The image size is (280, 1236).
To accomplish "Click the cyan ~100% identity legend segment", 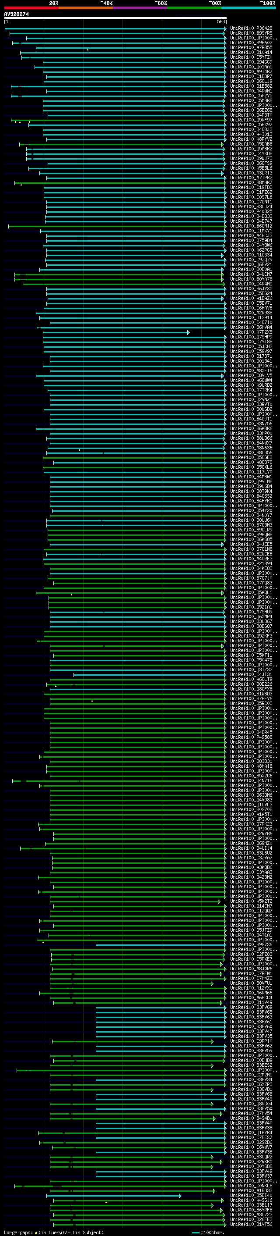I will [249, 8].
